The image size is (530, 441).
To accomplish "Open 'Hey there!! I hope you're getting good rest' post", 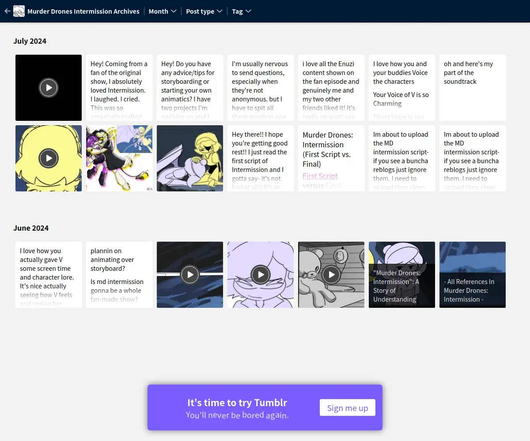I will [x=261, y=158].
